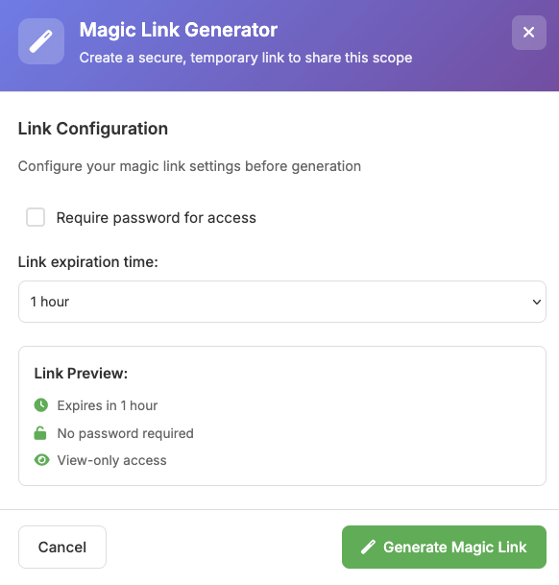Click No password required text
This screenshot has height=585, width=559.
[126, 433]
